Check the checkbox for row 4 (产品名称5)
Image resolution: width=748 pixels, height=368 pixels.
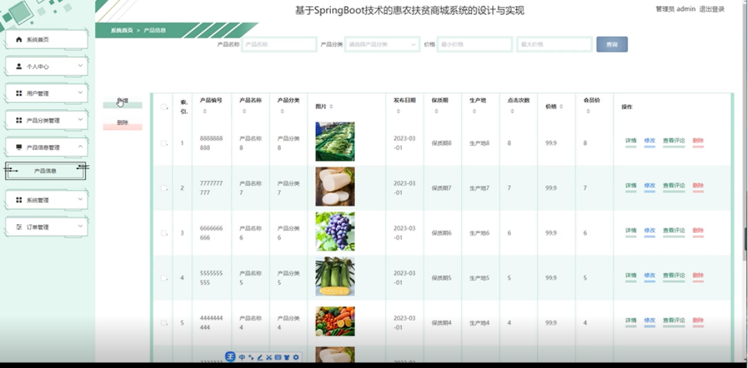click(x=163, y=278)
